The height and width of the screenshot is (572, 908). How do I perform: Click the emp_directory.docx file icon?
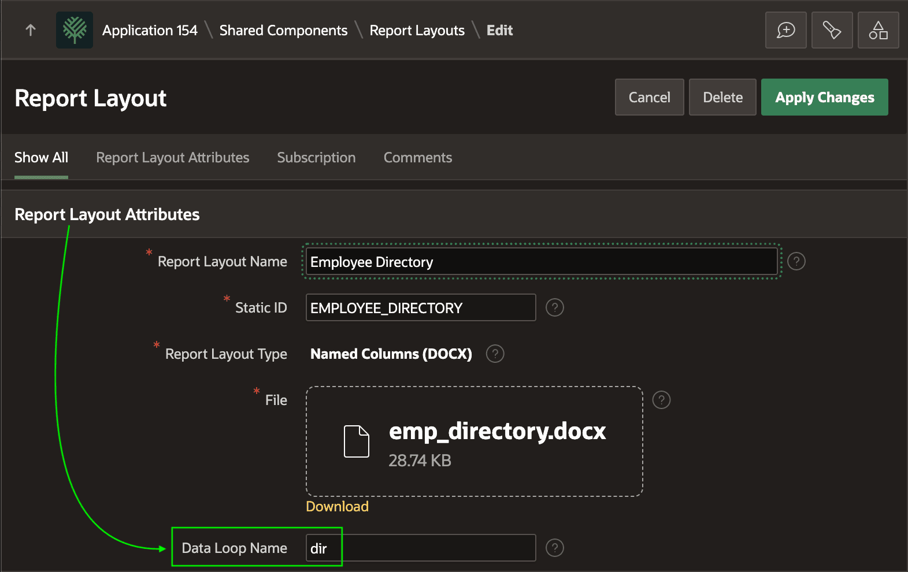click(357, 441)
